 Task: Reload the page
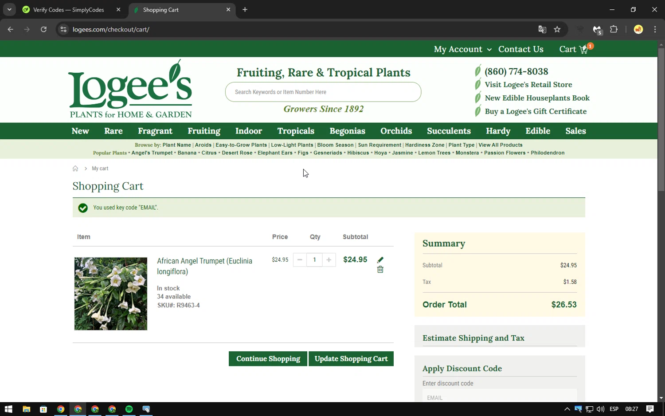43,29
